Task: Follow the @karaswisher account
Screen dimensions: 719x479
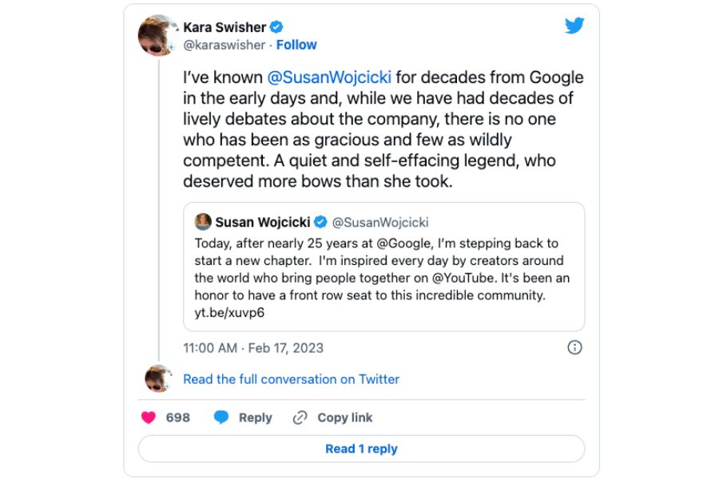Action: 296,45
